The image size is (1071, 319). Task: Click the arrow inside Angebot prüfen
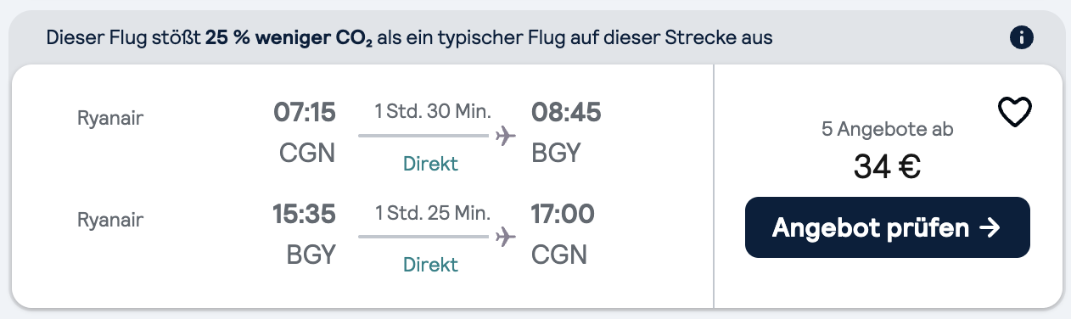click(x=990, y=227)
